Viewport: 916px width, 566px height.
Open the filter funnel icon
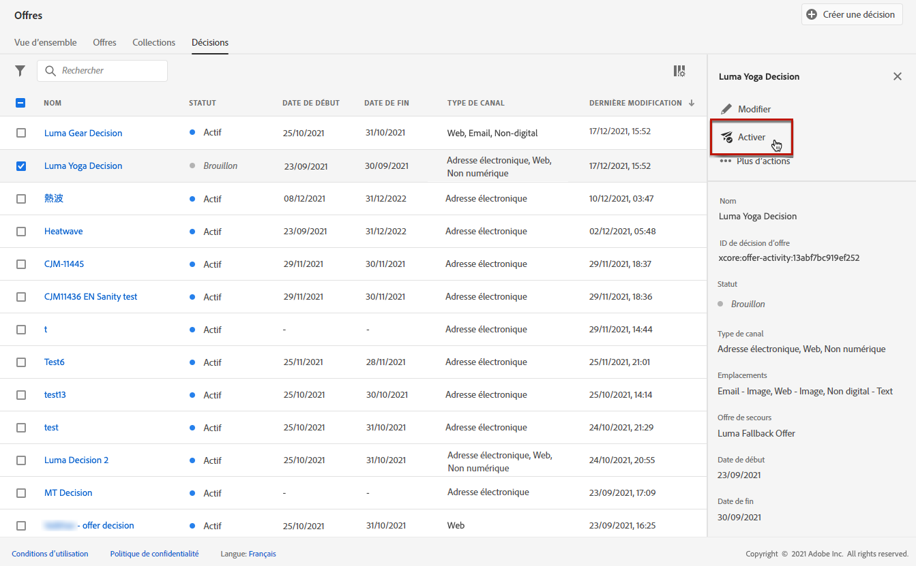tap(20, 71)
